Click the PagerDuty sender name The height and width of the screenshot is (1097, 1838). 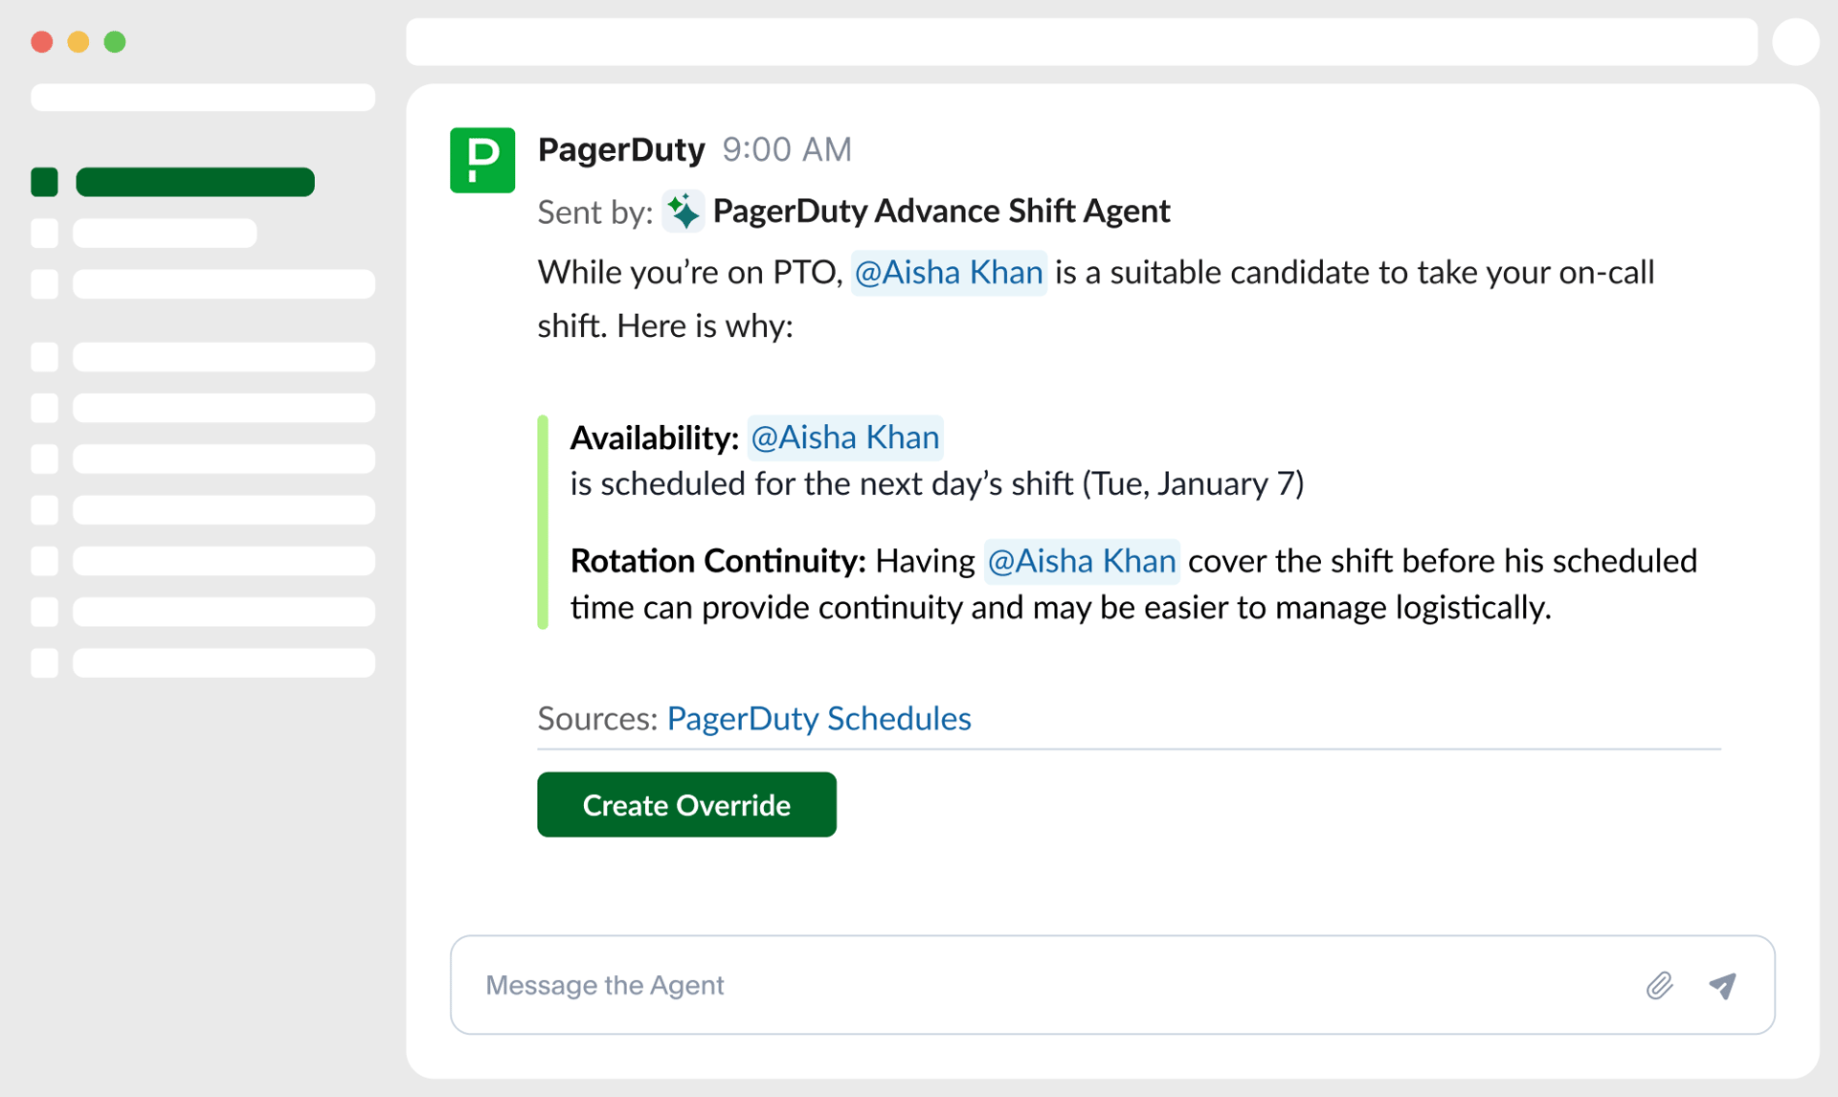click(620, 149)
